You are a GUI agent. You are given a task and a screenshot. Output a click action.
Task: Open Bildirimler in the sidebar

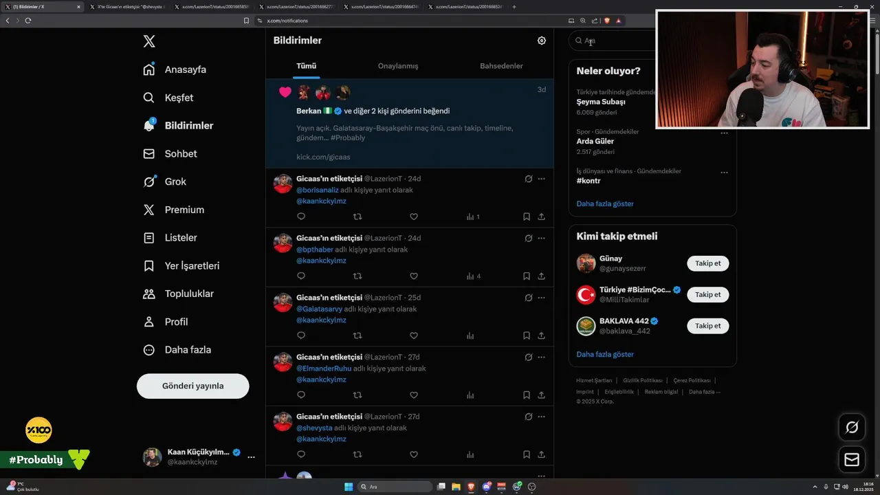coord(178,126)
